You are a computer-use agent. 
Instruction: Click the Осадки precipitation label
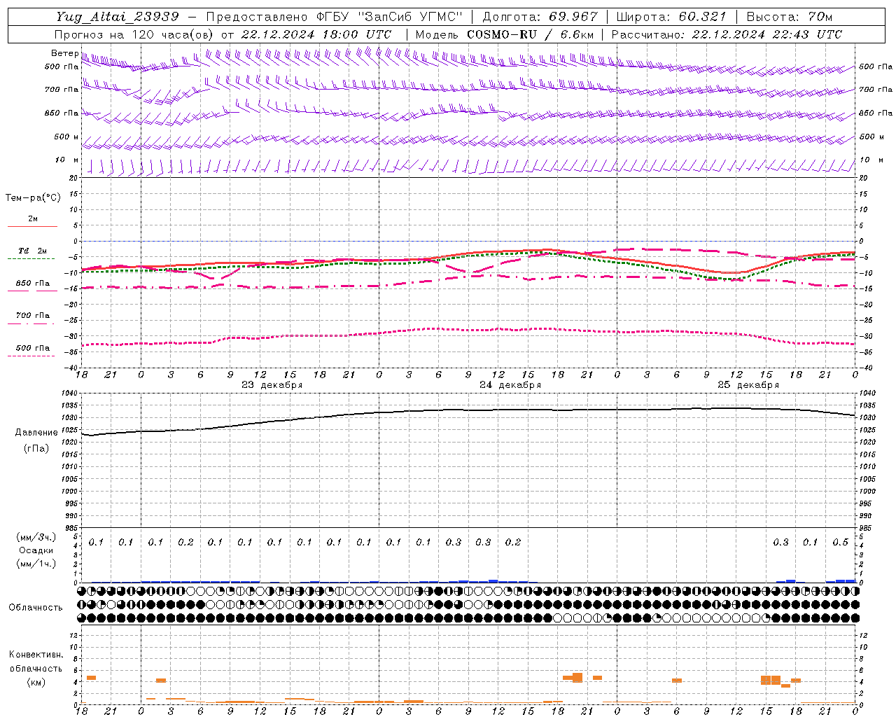(x=36, y=550)
